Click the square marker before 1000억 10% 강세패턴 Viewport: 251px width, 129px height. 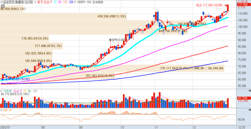tap(75, 2)
